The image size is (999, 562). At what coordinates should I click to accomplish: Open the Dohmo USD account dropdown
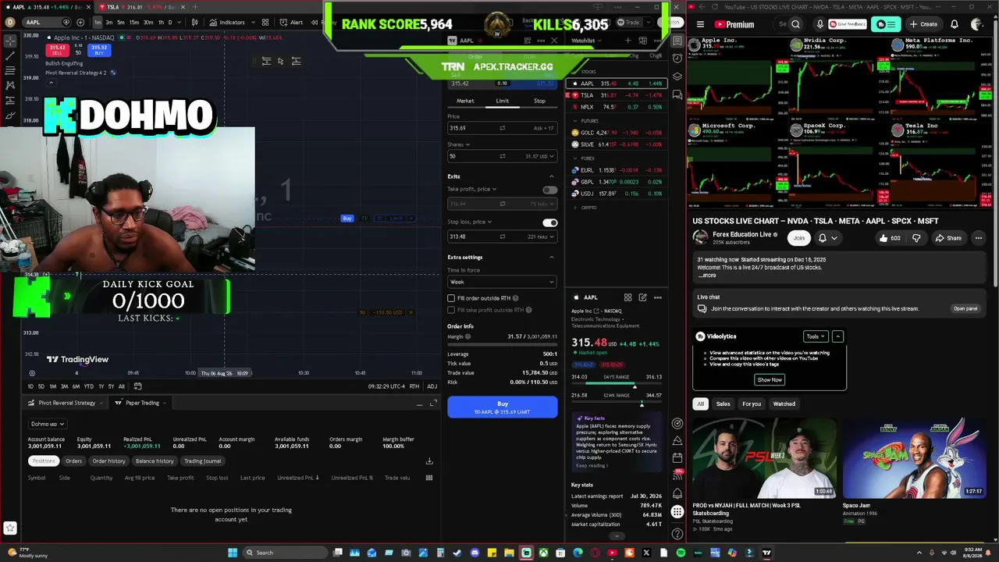pos(48,424)
